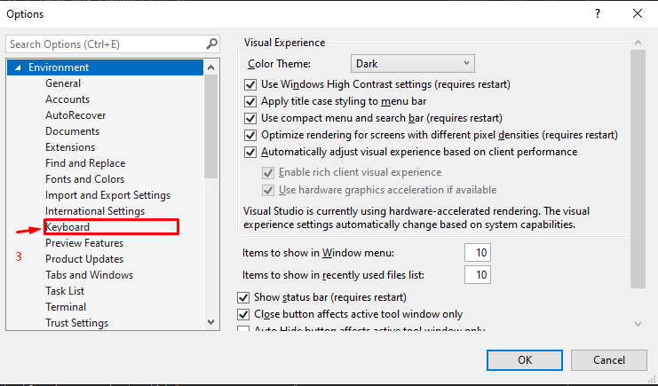Click the OK button

point(525,360)
